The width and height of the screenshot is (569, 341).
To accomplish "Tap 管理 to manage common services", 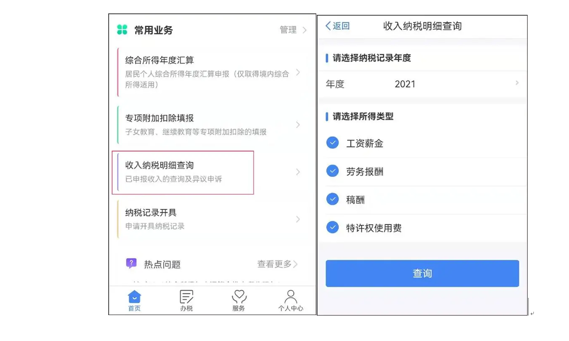I will 293,30.
